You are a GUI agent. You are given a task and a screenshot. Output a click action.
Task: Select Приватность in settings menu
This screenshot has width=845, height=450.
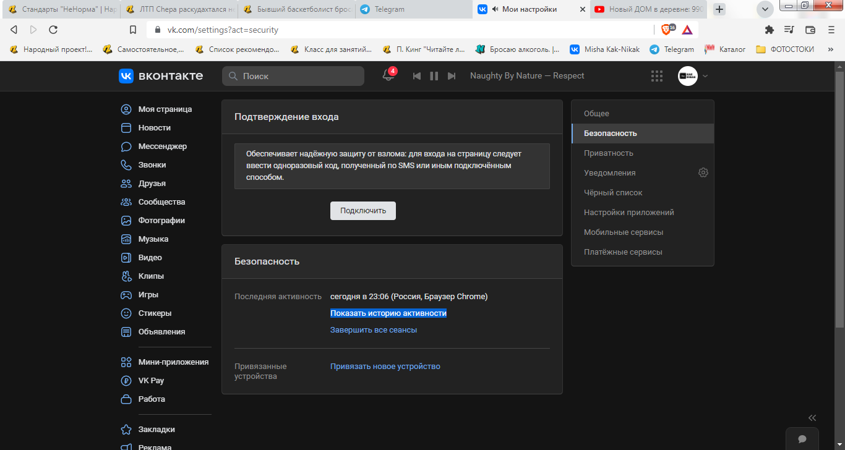[609, 153]
